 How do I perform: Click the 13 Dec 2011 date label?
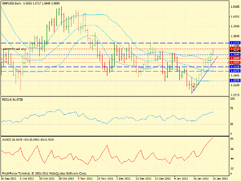click(x=144, y=179)
